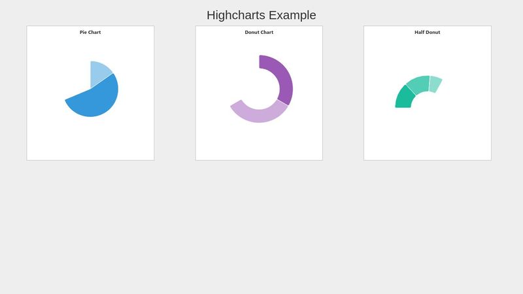Click the palest green half donut segment

click(x=435, y=84)
